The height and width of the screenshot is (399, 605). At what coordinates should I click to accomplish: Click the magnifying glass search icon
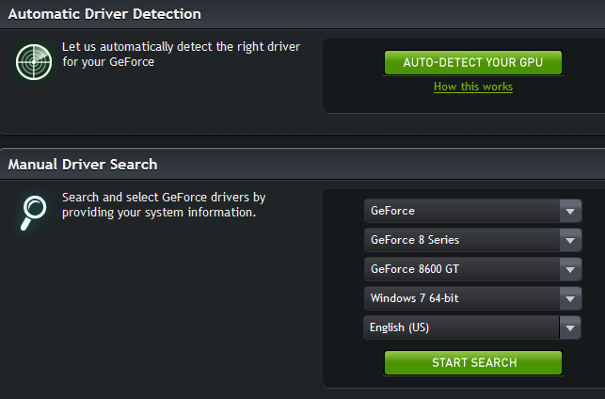[x=34, y=213]
